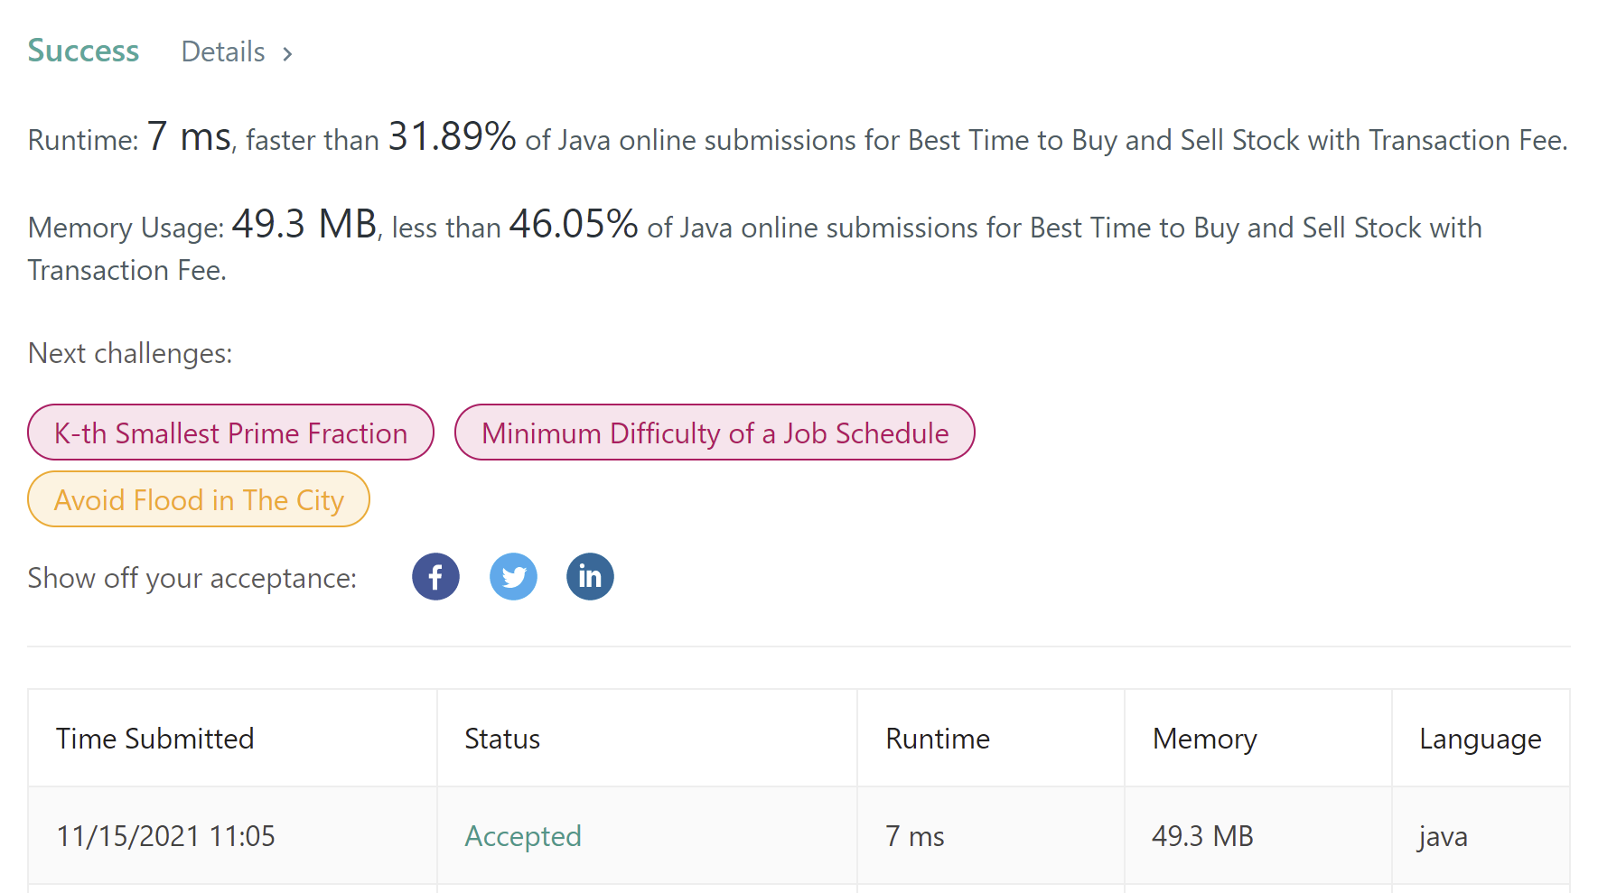
Task: Click the Status column header
Action: pyautogui.click(x=502, y=739)
